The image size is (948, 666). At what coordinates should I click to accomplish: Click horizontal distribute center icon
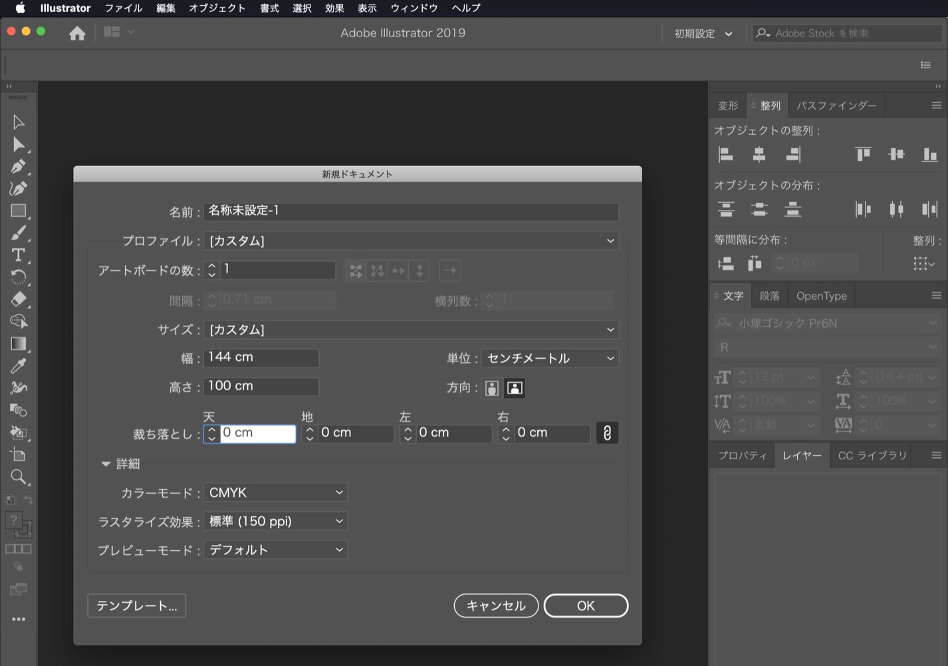click(x=896, y=210)
